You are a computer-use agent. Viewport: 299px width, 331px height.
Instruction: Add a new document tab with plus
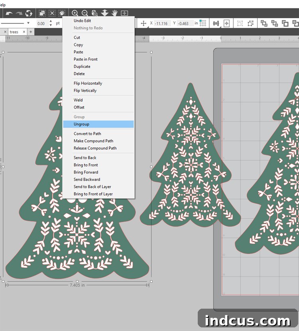click(x=31, y=32)
